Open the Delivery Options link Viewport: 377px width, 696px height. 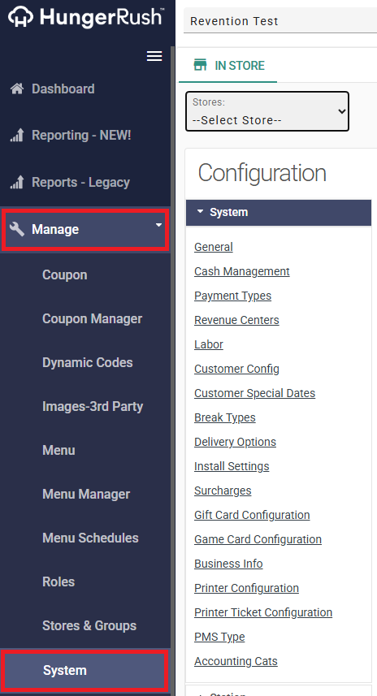click(x=235, y=442)
